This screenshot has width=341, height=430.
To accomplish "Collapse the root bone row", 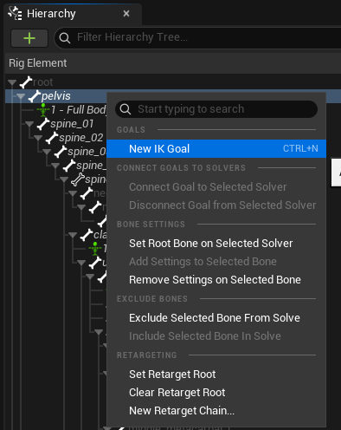I will tap(12, 82).
